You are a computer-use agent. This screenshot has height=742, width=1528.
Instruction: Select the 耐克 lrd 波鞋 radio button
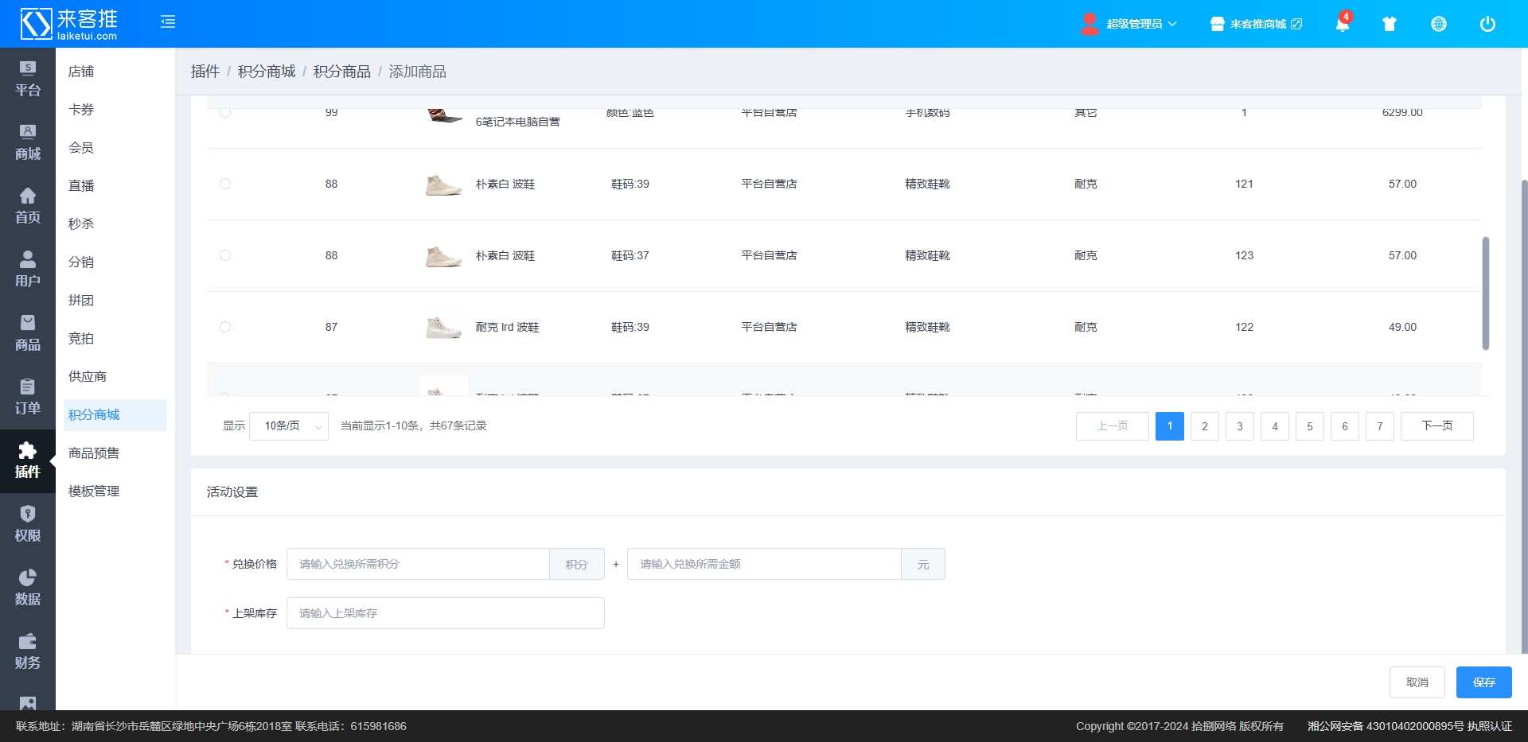click(225, 327)
